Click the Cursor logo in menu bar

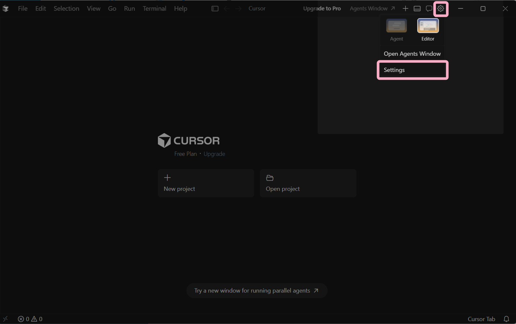point(6,9)
